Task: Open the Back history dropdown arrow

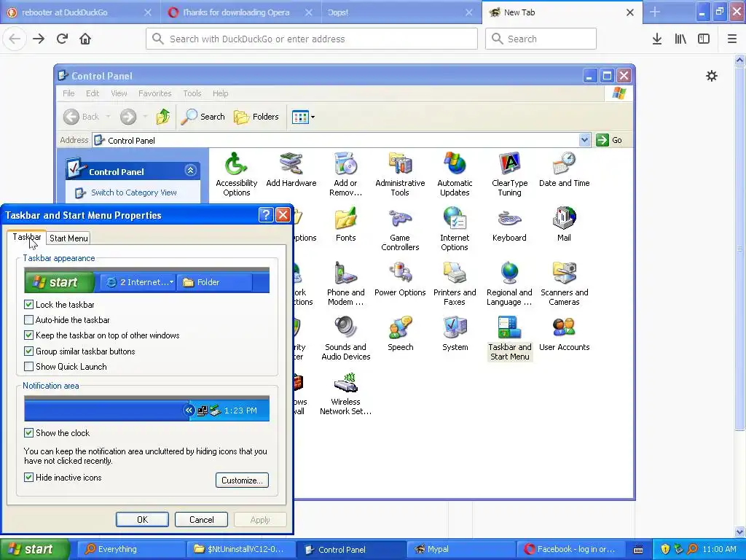Action: [108, 117]
